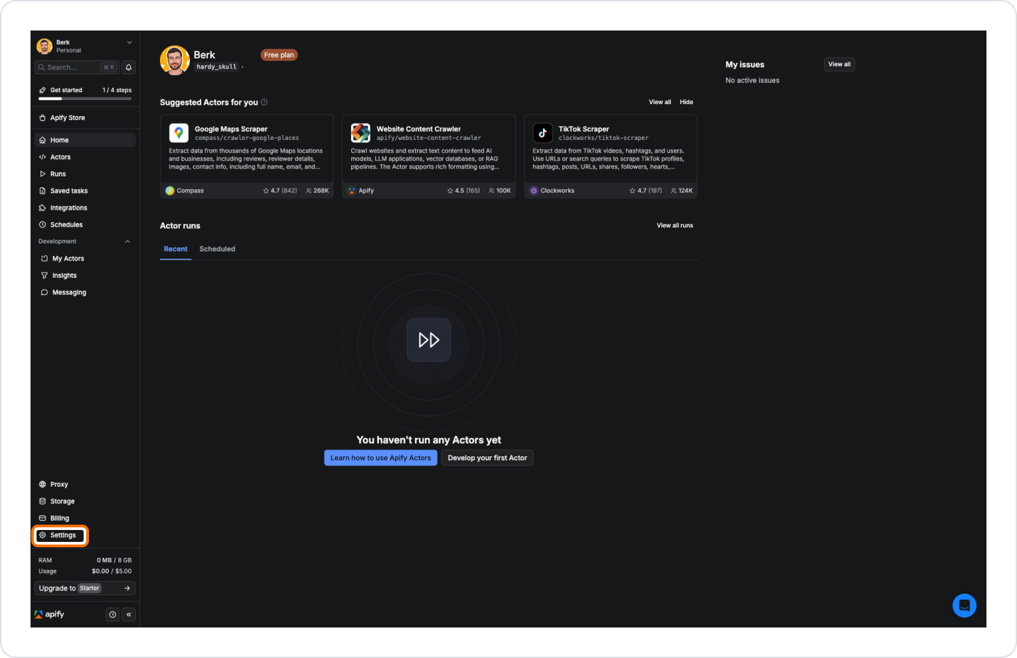The width and height of the screenshot is (1017, 658).
Task: Click the Google Maps Scraper icon
Action: [179, 133]
